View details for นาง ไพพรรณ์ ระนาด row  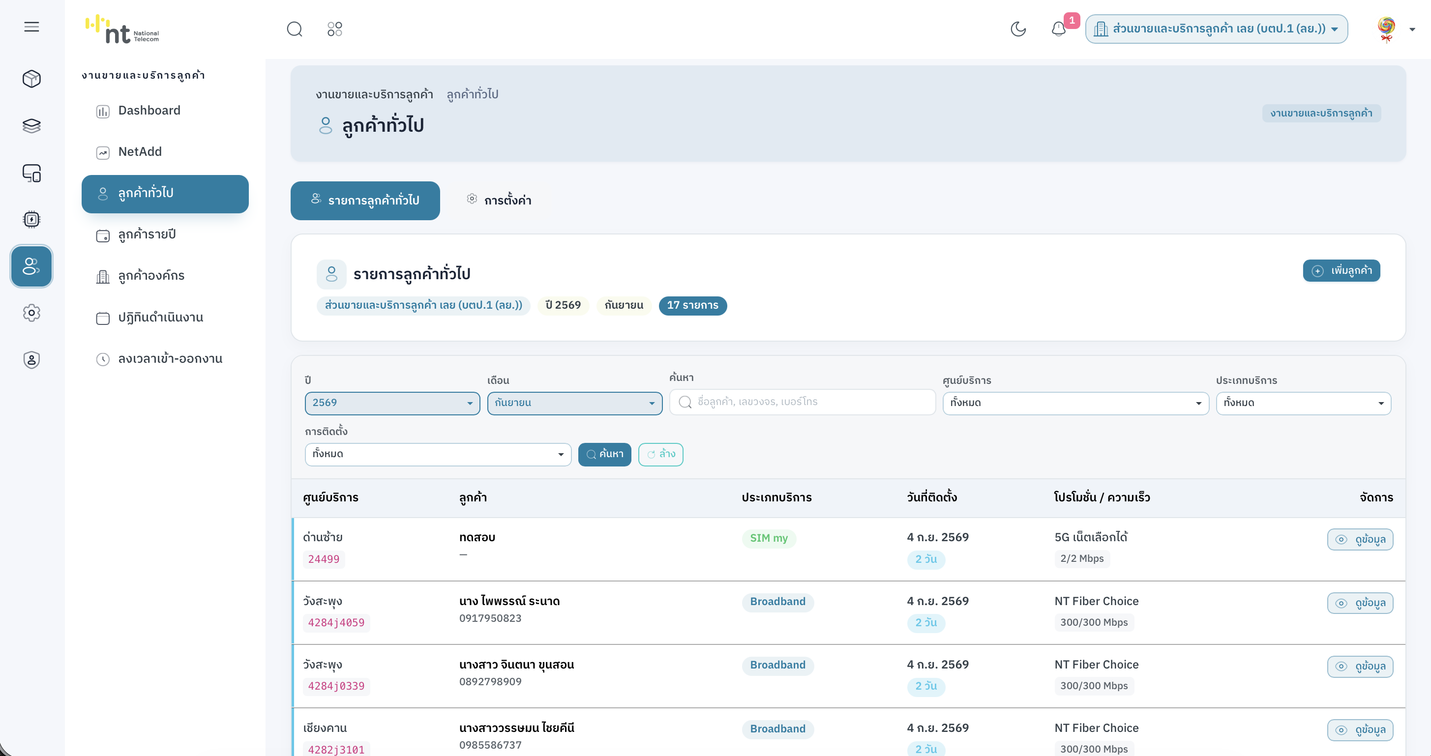(x=1360, y=603)
